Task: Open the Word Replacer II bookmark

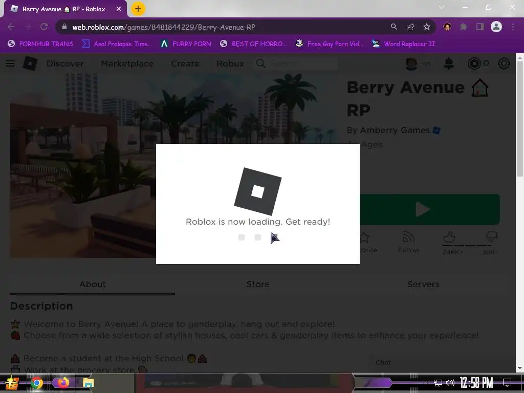Action: click(404, 44)
